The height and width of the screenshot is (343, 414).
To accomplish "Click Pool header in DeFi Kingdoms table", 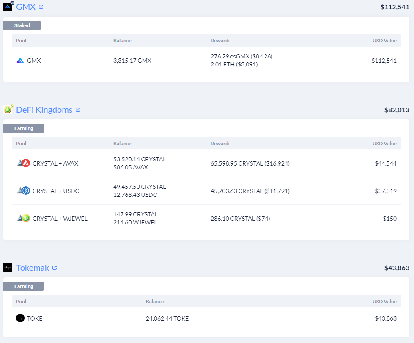I will pos(21,143).
